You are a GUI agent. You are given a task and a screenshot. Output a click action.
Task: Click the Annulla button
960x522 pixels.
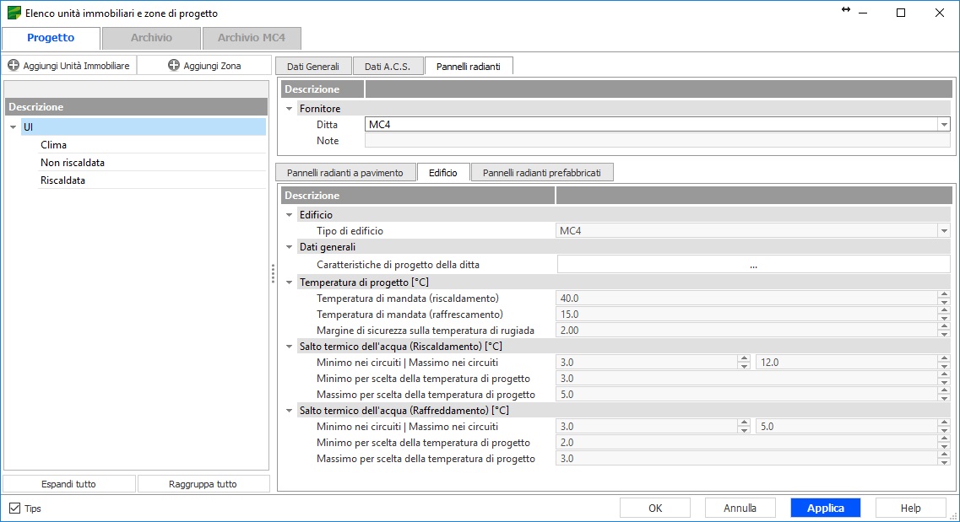(740, 508)
